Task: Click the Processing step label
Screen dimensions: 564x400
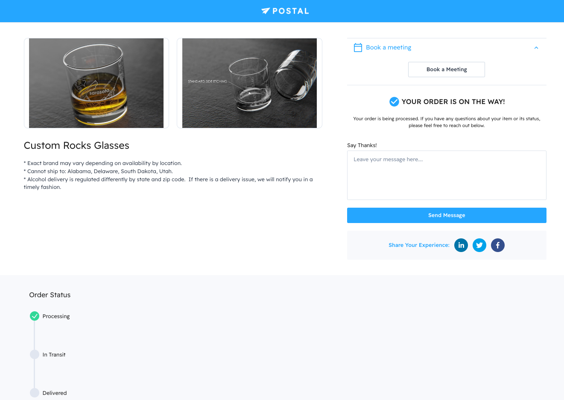Action: click(56, 316)
